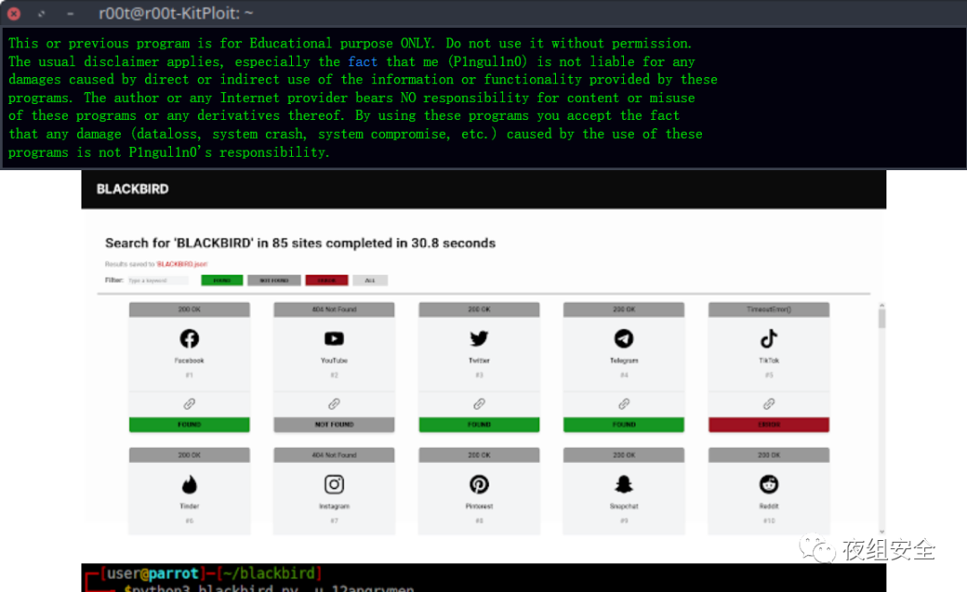Click the 'Tinder' site name label
This screenshot has height=592, width=967.
click(189, 506)
